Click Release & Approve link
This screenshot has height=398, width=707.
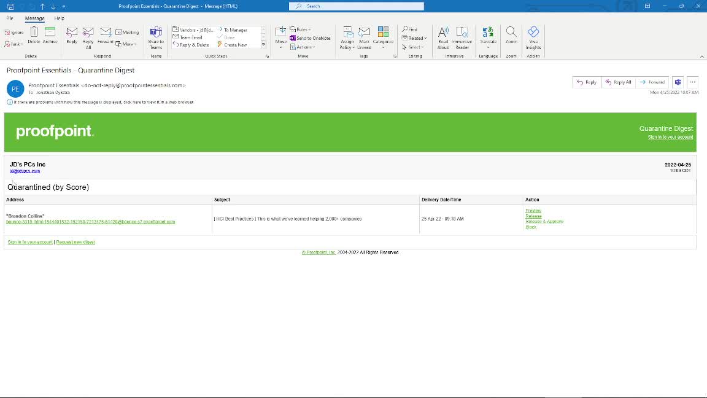(544, 222)
